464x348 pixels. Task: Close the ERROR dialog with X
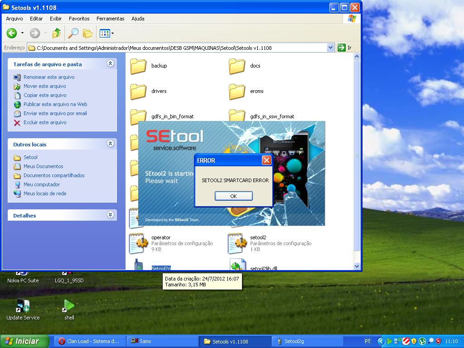[x=266, y=160]
